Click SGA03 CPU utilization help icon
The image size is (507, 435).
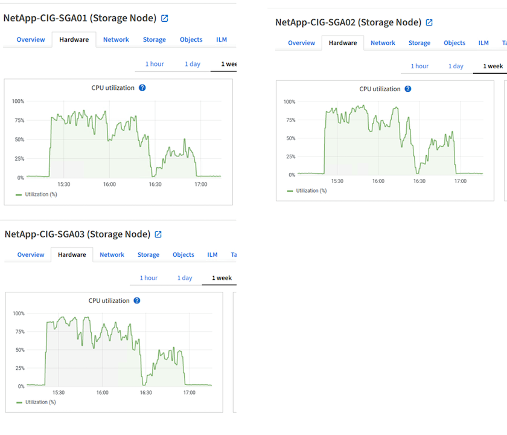[x=137, y=300]
